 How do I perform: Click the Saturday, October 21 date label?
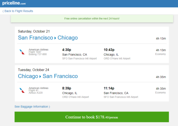[x=34, y=31]
